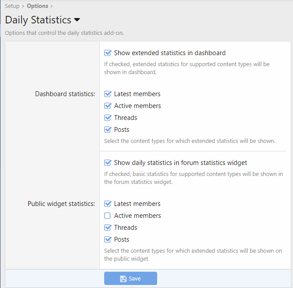Toggle Threads checkbox under Dashboard statistics

(108, 118)
